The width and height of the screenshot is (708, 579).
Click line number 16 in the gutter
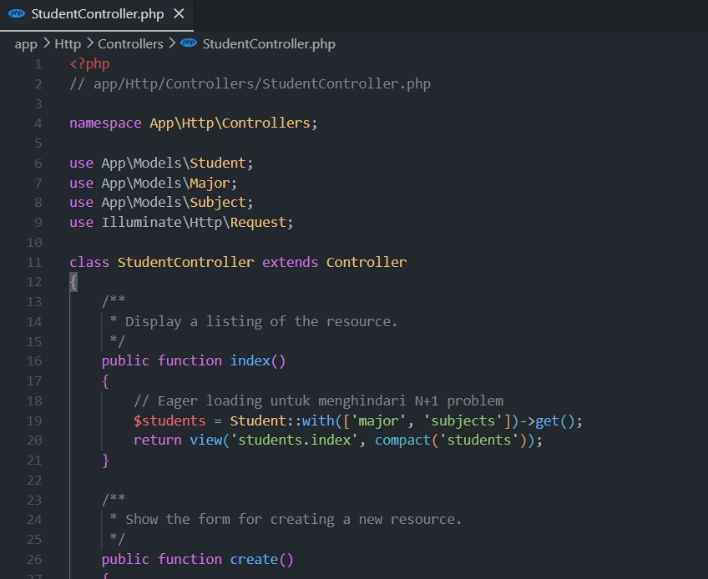pos(34,361)
